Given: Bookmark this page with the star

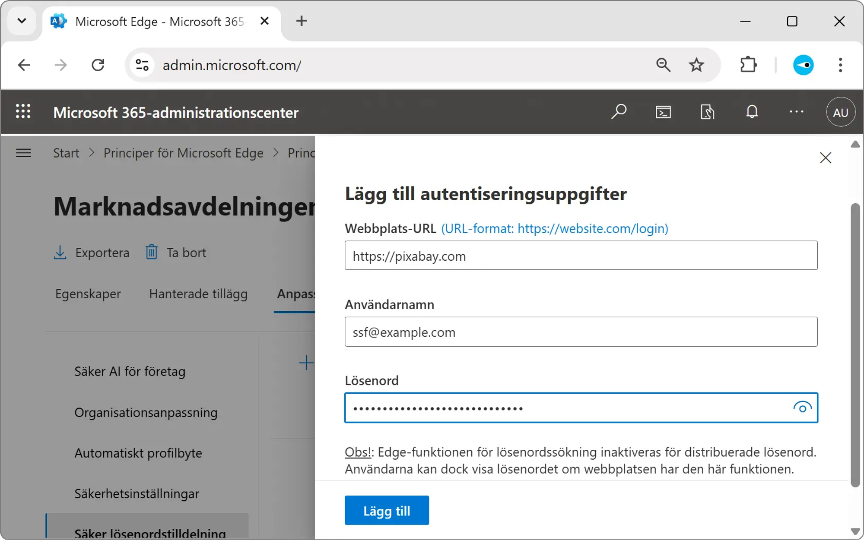Looking at the screenshot, I should [696, 65].
